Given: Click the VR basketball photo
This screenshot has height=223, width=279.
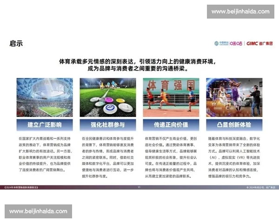Looking at the screenshot, I should coord(234,98).
